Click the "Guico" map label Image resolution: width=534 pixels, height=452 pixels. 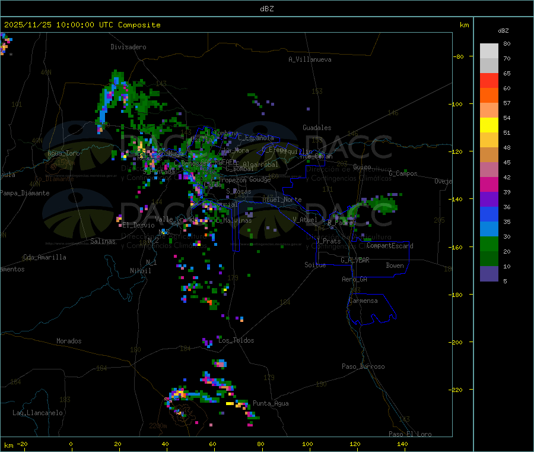point(363,167)
